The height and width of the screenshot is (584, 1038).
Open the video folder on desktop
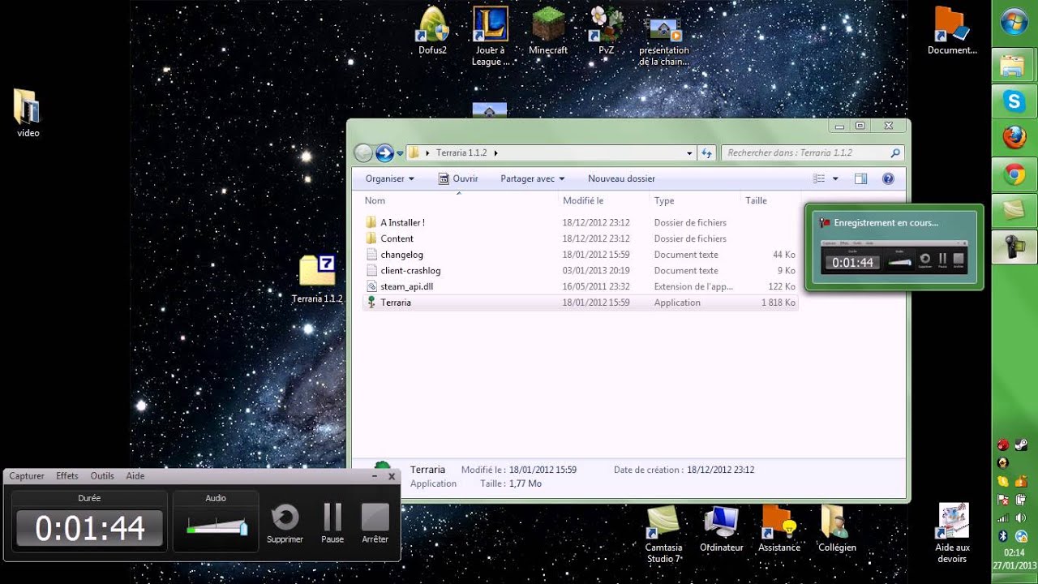pos(28,114)
